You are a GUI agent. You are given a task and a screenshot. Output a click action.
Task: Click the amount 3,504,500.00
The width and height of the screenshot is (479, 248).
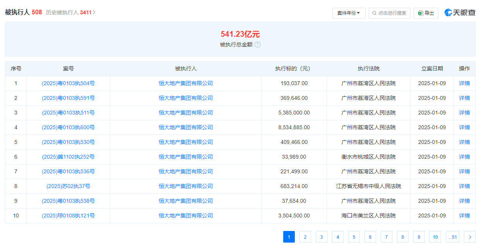click(294, 216)
